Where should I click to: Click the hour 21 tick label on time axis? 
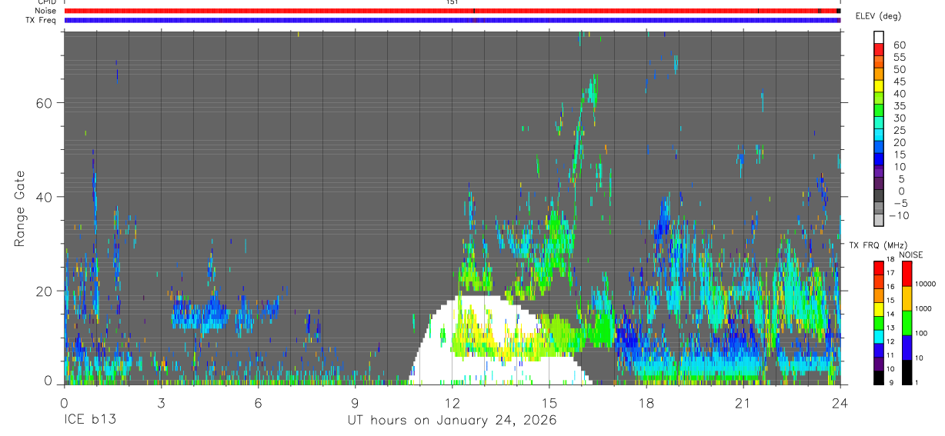tap(743, 403)
